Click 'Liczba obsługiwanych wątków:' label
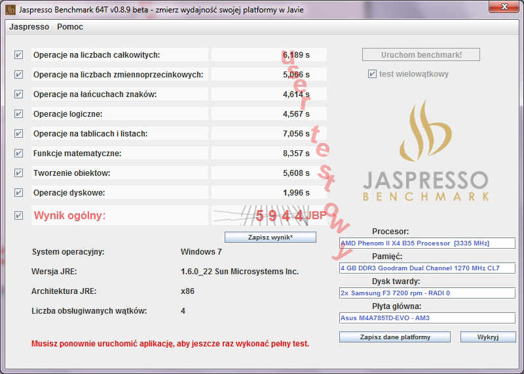 pos(89,311)
